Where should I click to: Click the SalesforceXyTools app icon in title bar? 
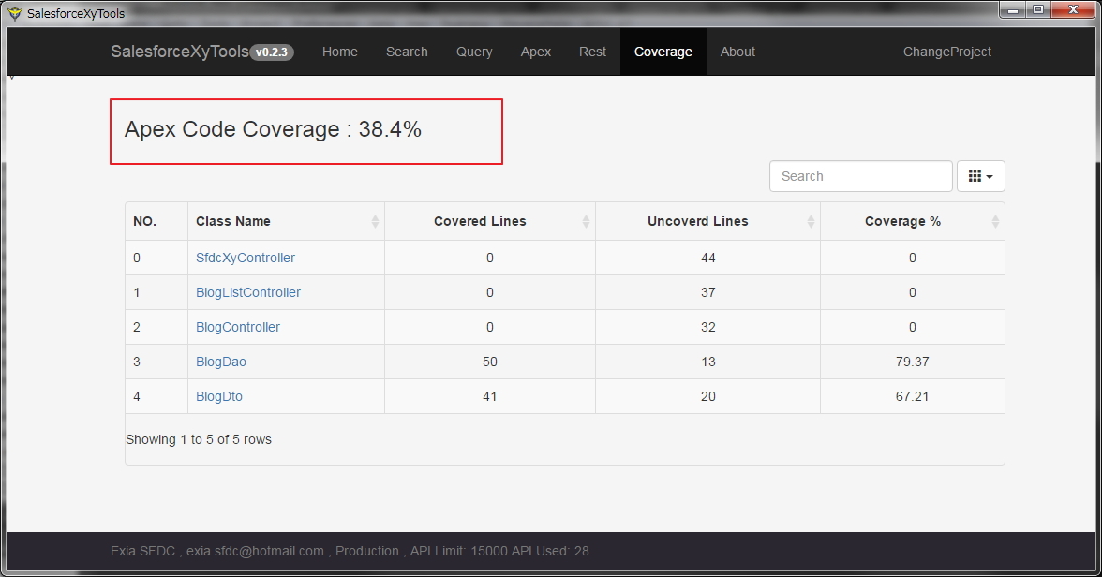pyautogui.click(x=15, y=13)
